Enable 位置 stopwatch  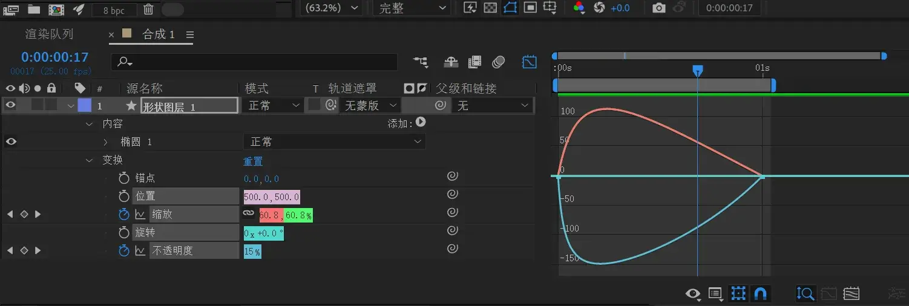pyautogui.click(x=124, y=196)
